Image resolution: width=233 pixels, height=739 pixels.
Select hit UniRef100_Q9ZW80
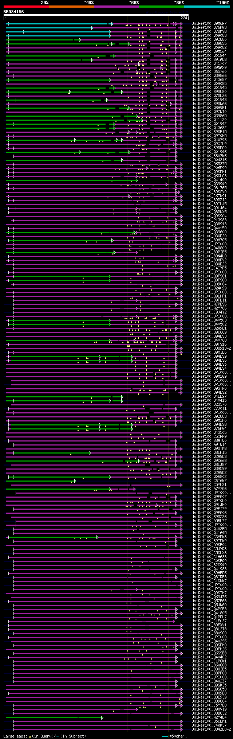pos(209,39)
